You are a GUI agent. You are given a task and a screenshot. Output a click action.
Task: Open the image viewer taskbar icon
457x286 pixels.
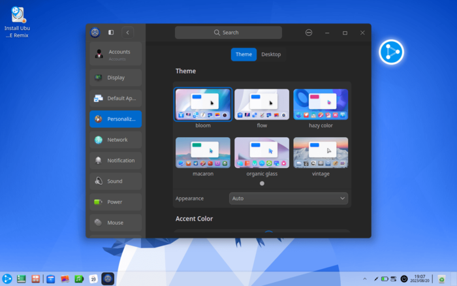coord(65,279)
